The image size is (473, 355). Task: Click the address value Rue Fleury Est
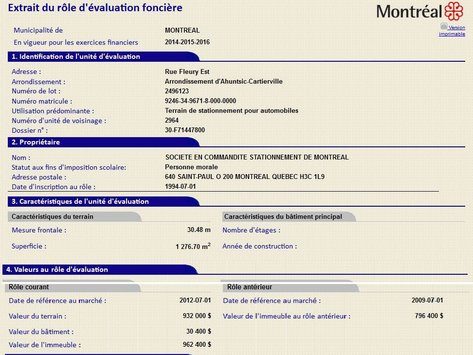(x=187, y=72)
